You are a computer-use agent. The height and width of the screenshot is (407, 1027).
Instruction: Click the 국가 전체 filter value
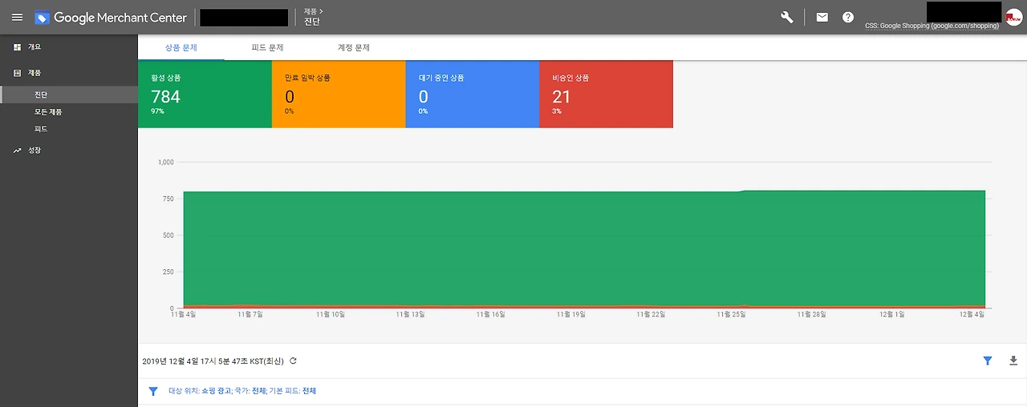[258, 391]
